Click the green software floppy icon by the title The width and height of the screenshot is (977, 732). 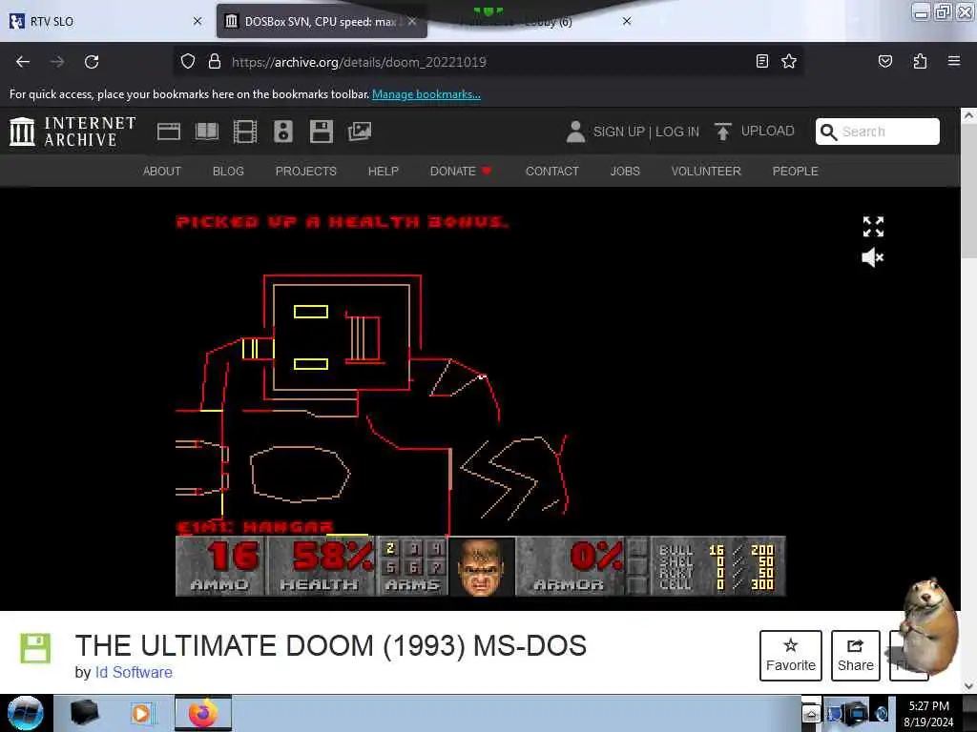[35, 648]
